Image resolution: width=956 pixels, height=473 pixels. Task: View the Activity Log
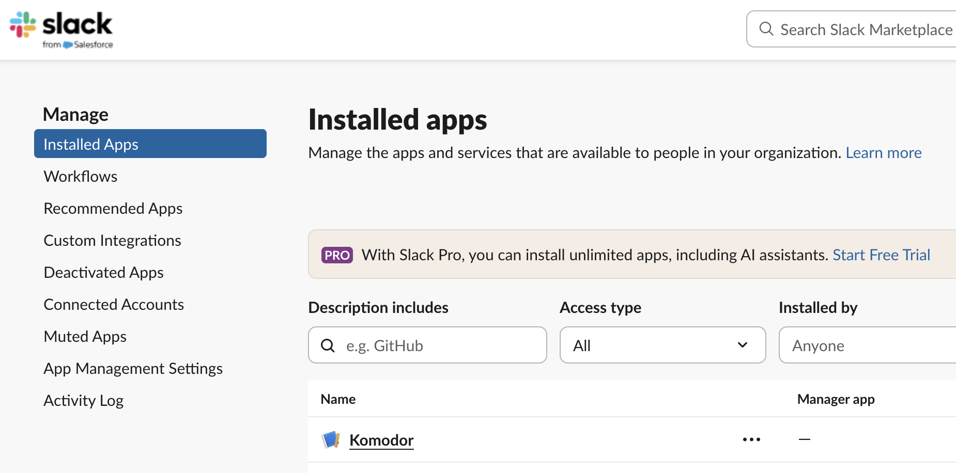pos(84,401)
